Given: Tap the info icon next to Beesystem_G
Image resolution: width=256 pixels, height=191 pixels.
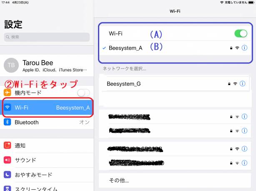Looking at the screenshot, I should (x=243, y=84).
